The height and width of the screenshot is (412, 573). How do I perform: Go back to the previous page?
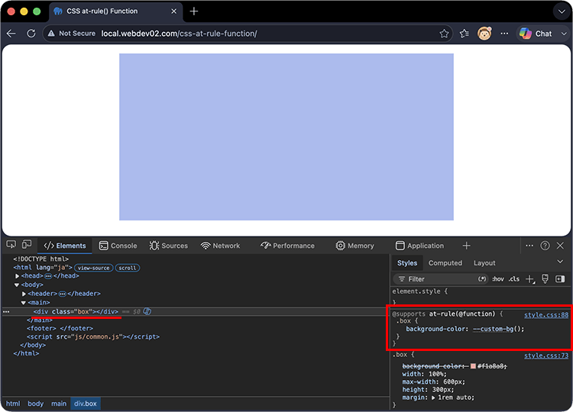tap(11, 34)
